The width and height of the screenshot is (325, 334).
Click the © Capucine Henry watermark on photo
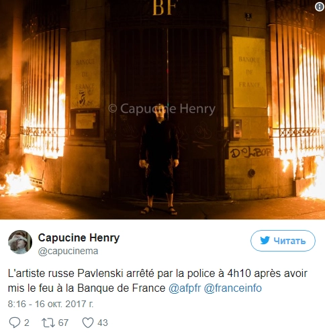[162, 109]
